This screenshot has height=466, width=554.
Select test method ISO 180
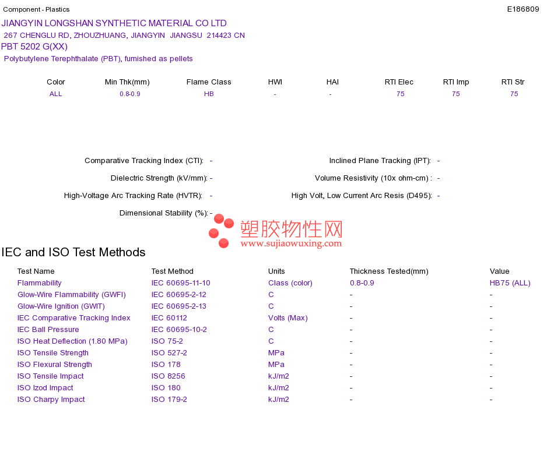pos(166,387)
